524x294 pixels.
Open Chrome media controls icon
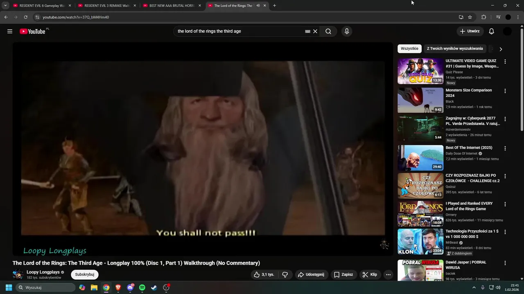(498, 17)
